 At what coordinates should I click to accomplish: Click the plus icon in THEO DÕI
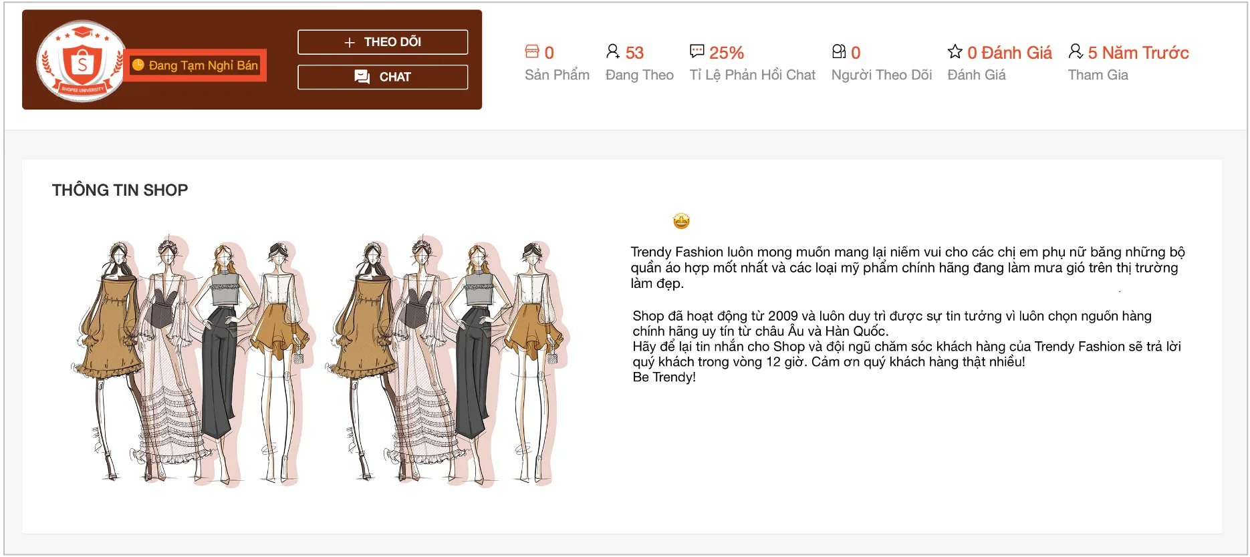(349, 42)
